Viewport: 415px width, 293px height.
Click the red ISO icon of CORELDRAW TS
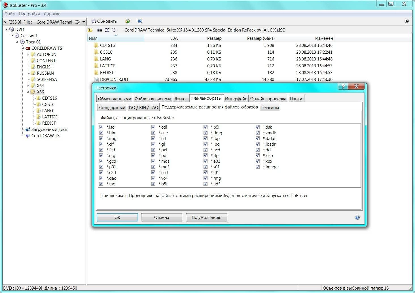click(28, 48)
